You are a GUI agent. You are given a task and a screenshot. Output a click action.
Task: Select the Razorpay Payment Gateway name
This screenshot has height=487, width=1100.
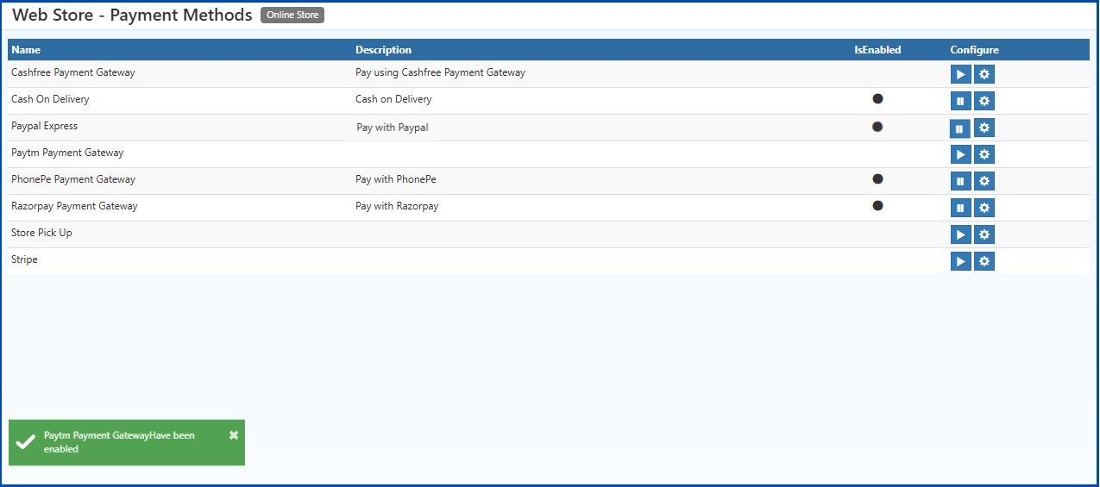74,207
